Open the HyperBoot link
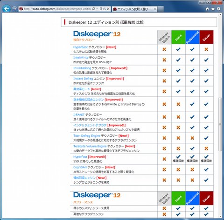The width and height of the screenshot is (224, 220). tap(80, 47)
